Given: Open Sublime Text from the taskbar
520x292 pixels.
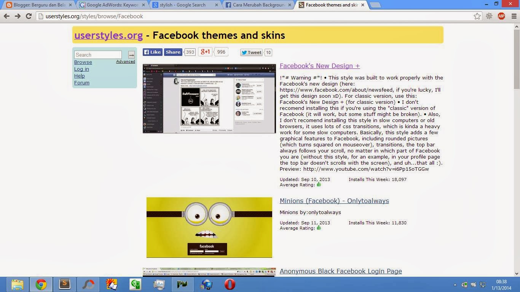Looking at the screenshot, I should (x=65, y=284).
